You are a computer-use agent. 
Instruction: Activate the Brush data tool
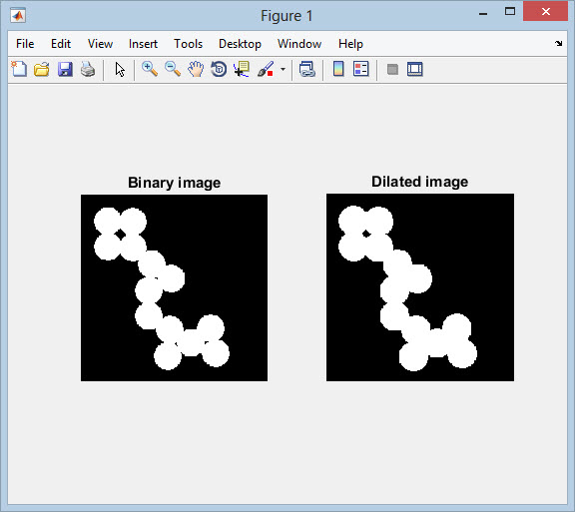266,69
